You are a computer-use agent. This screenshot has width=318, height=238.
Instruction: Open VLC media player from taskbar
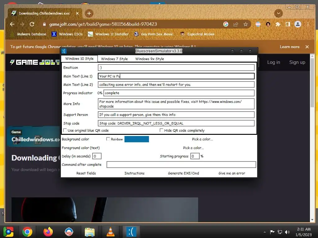pos(110,232)
